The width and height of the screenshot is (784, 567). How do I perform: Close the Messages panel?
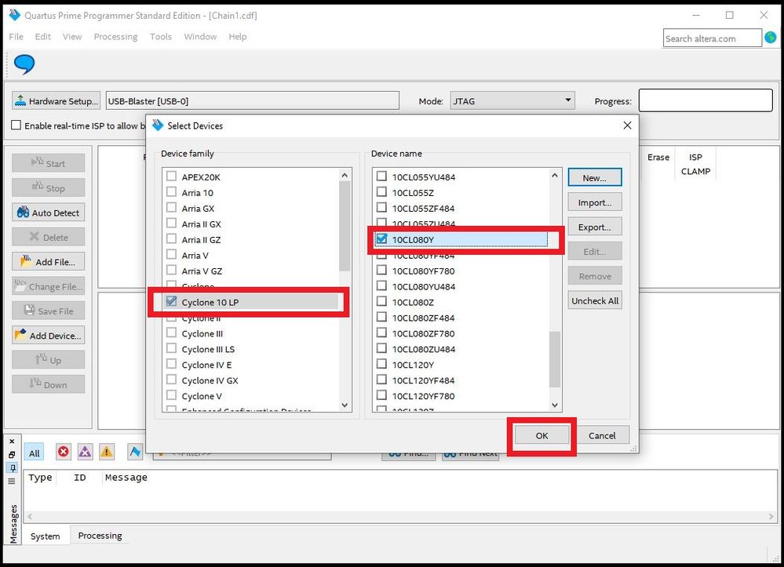point(12,442)
